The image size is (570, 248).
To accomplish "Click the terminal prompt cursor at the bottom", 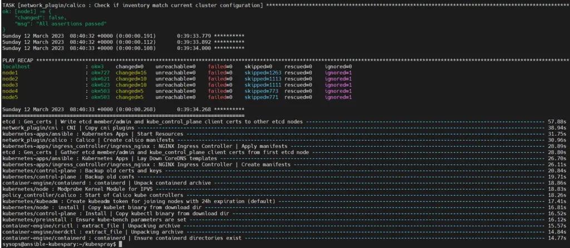I will point(120,244).
